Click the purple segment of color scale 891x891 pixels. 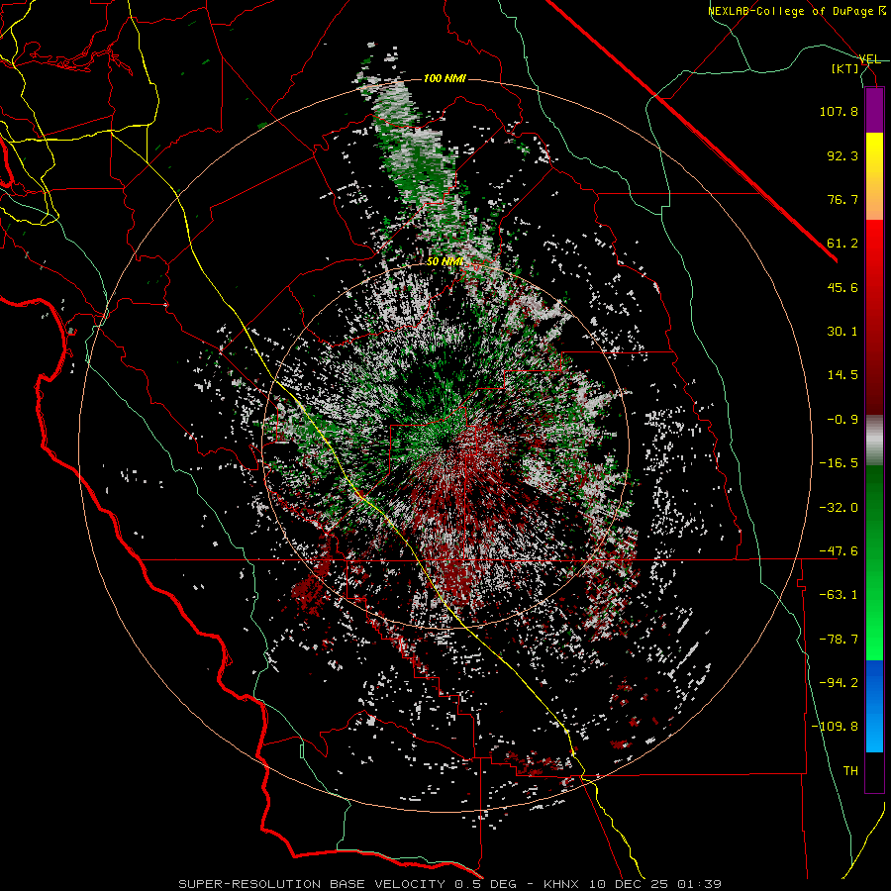[x=874, y=110]
